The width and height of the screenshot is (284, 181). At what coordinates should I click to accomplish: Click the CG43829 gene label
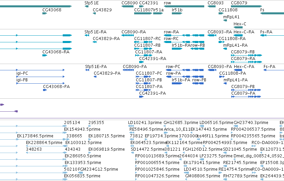102,10
